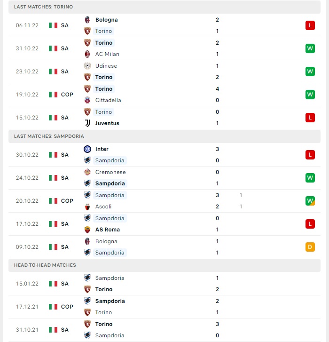Click the AS Roma crest icon
The width and height of the screenshot is (329, 342).
[x=87, y=230]
